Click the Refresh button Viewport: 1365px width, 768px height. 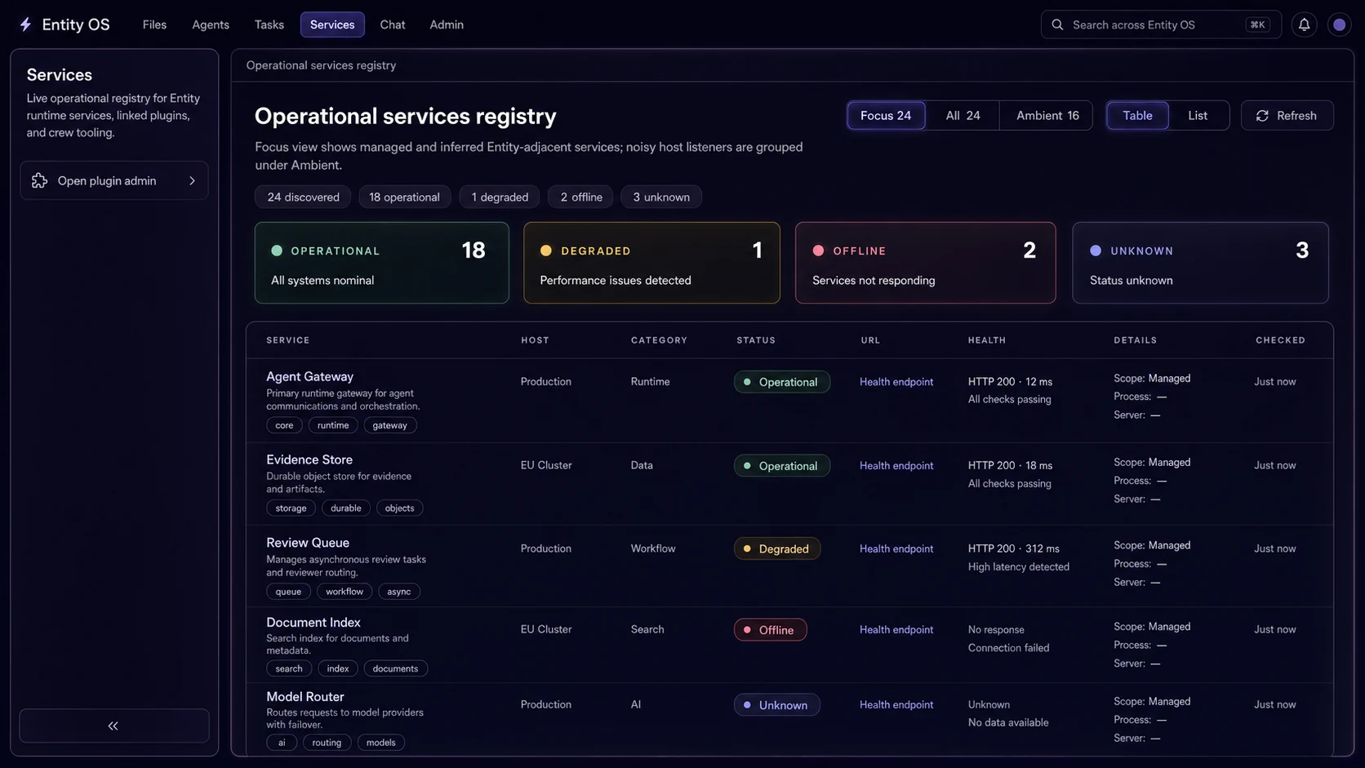coord(1287,116)
